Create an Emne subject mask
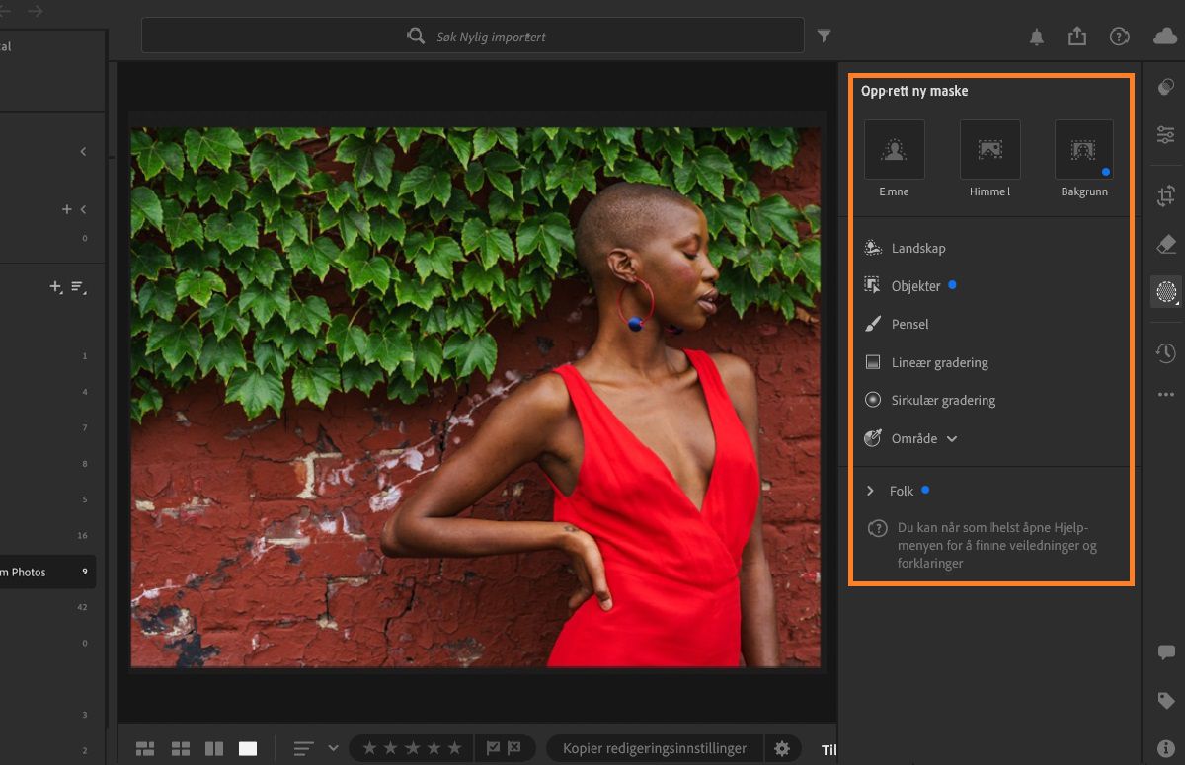1185x765 pixels. 894,150
